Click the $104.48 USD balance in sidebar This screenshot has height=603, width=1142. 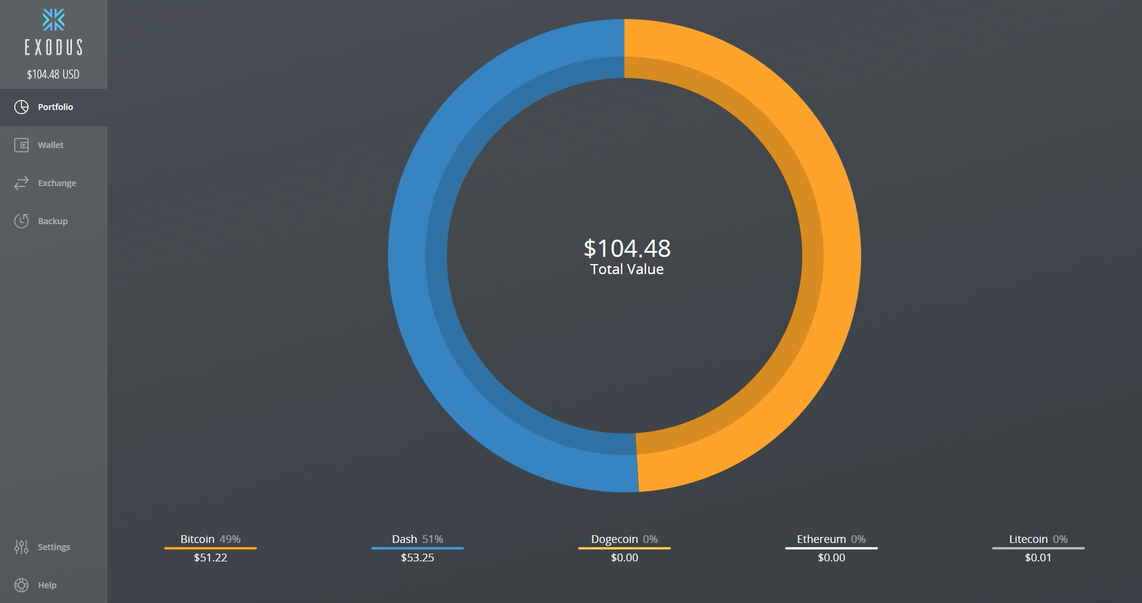[53, 74]
